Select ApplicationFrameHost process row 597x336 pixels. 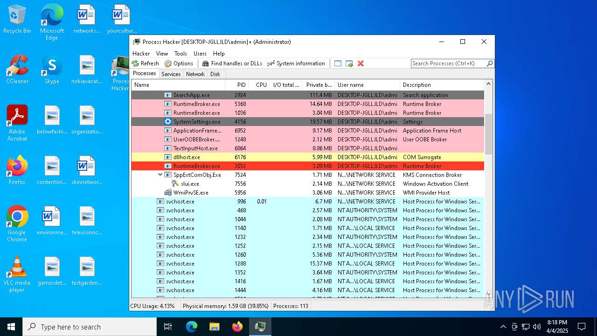(308, 131)
